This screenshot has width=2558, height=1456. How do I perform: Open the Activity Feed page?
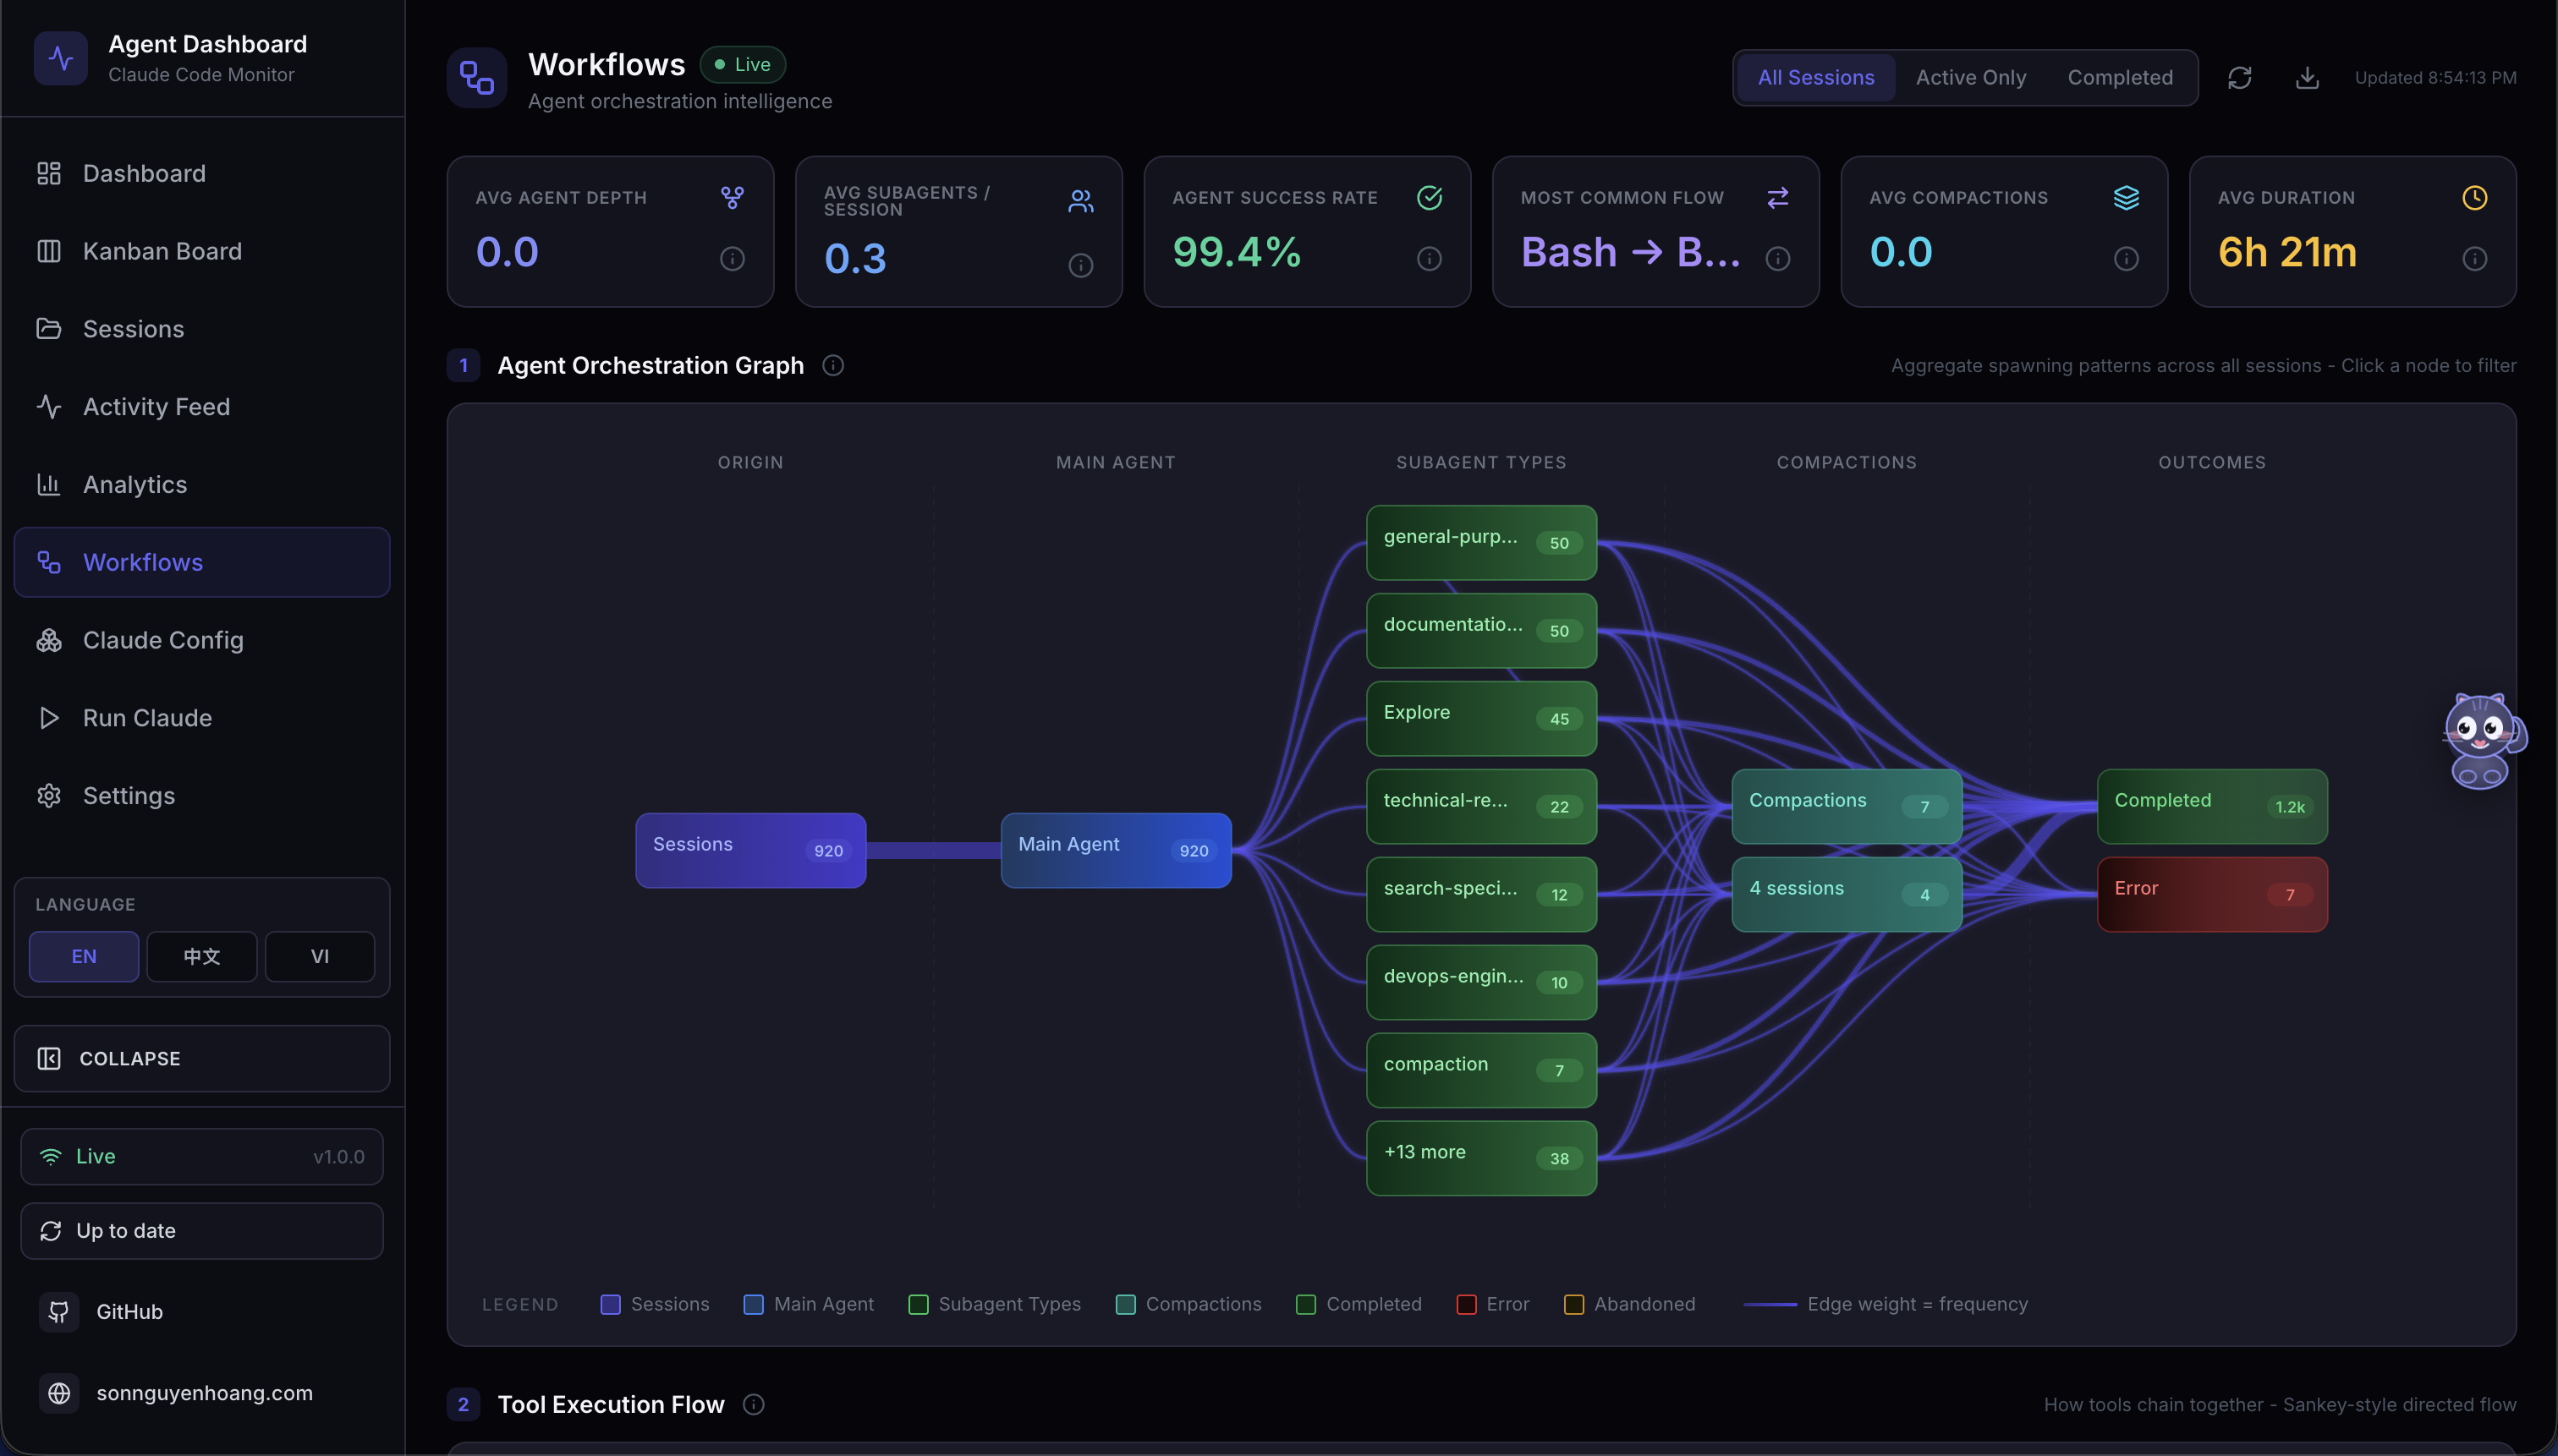click(202, 407)
